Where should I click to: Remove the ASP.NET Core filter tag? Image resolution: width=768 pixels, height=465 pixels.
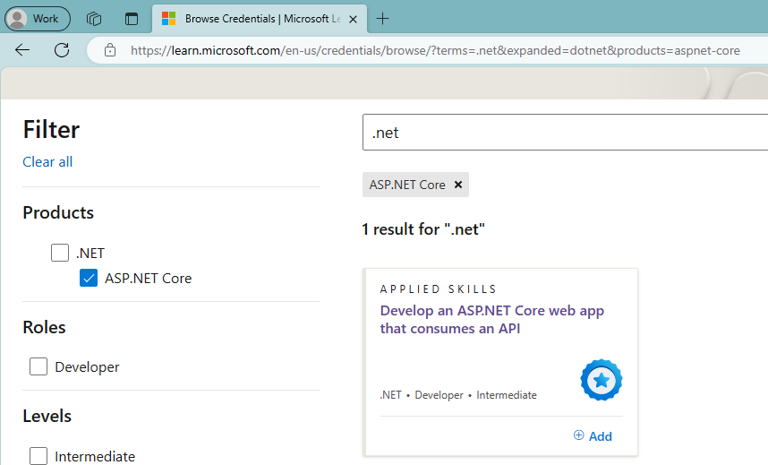(x=458, y=185)
